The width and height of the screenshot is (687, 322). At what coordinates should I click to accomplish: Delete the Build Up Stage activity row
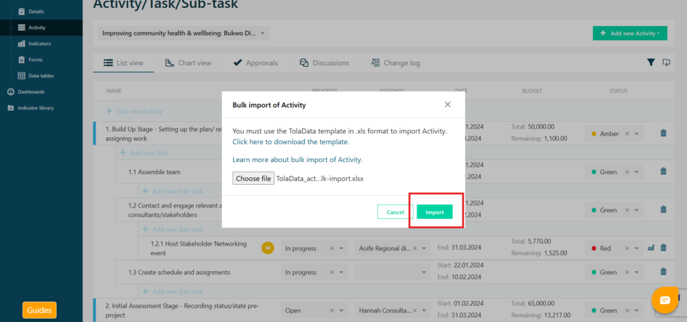(x=664, y=133)
